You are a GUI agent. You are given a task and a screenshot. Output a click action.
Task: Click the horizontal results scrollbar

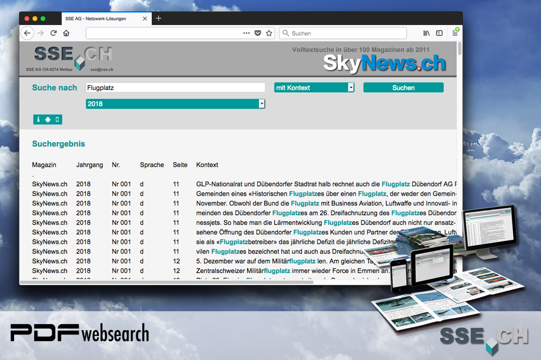166,282
